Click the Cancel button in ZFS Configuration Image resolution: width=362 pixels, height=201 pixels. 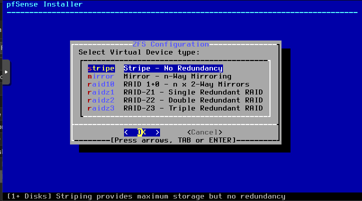pyautogui.click(x=205, y=132)
